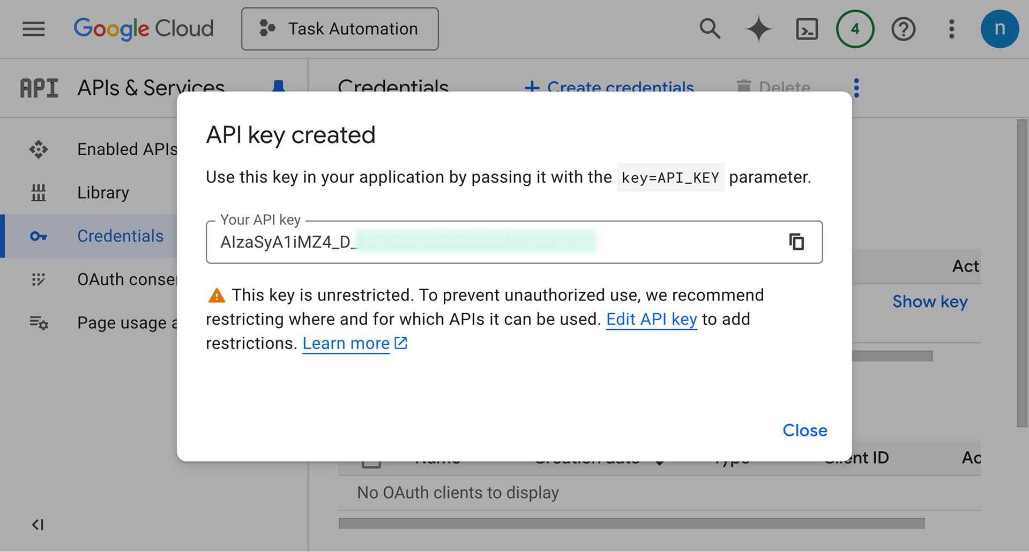
Task: Go to the Library menu item
Action: tap(103, 193)
